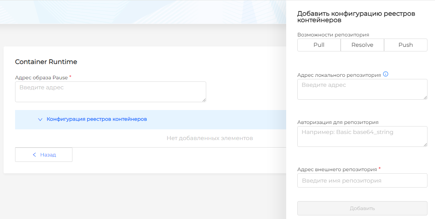Click the 'Адрес образа Pause' label
The width and height of the screenshot is (435, 219).
click(41, 78)
